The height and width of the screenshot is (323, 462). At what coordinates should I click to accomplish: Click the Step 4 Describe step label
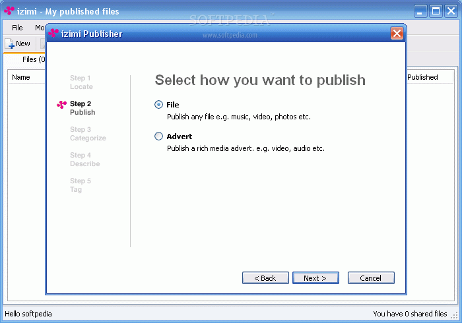(x=85, y=160)
